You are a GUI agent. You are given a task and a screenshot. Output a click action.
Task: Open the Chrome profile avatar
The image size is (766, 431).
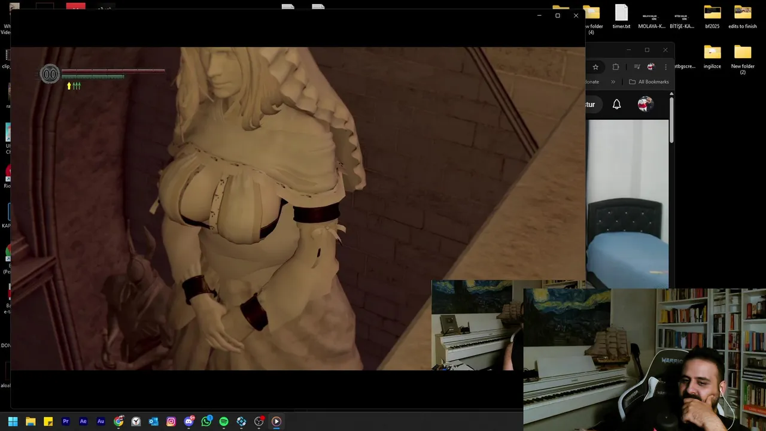point(651,67)
